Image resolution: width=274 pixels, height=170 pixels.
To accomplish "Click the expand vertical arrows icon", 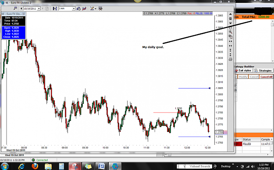I will pyautogui.click(x=230, y=50).
